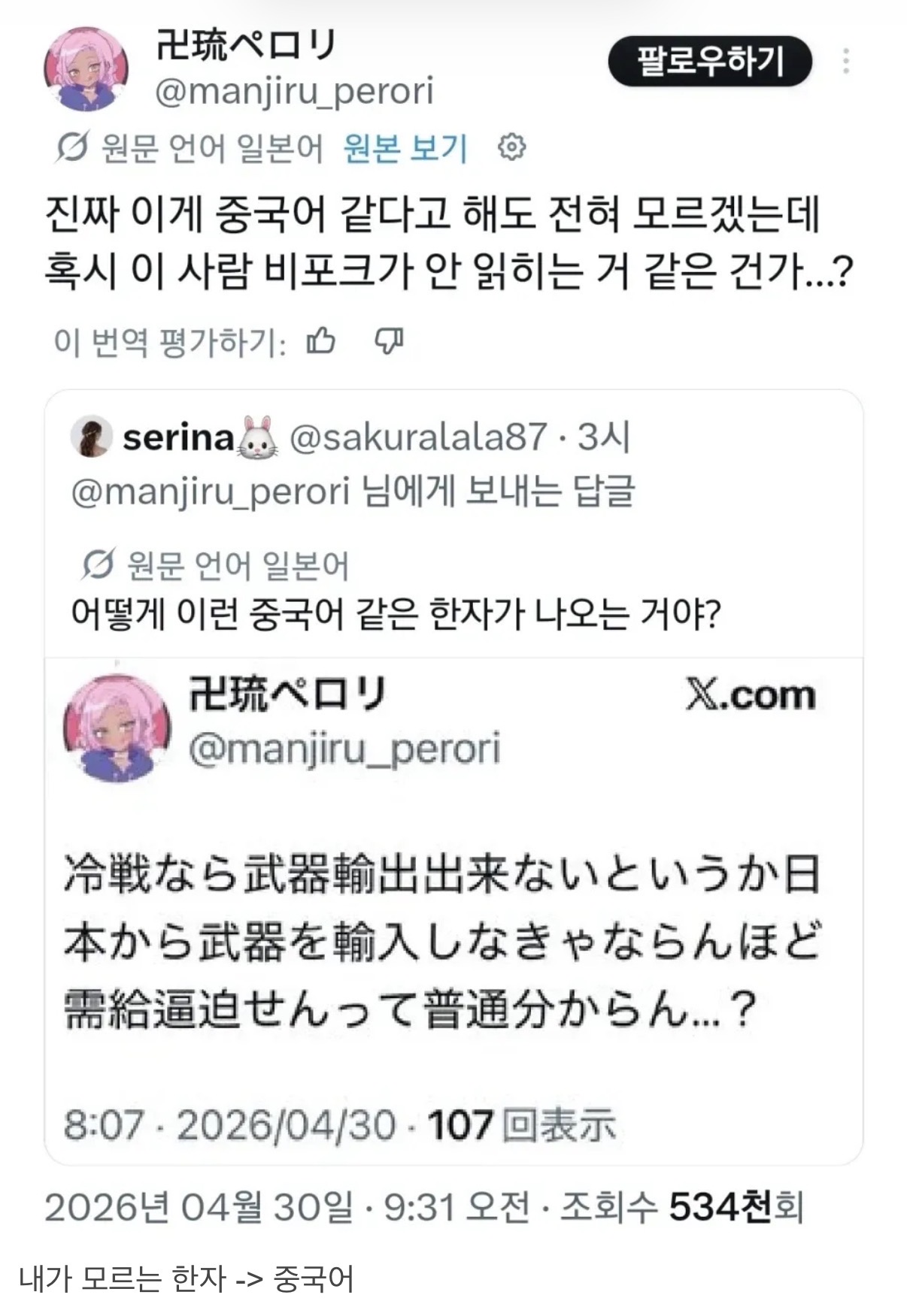Screen dimensions: 907x1310
Task: Click translation icon inside quoted reply
Action: pos(98,564)
